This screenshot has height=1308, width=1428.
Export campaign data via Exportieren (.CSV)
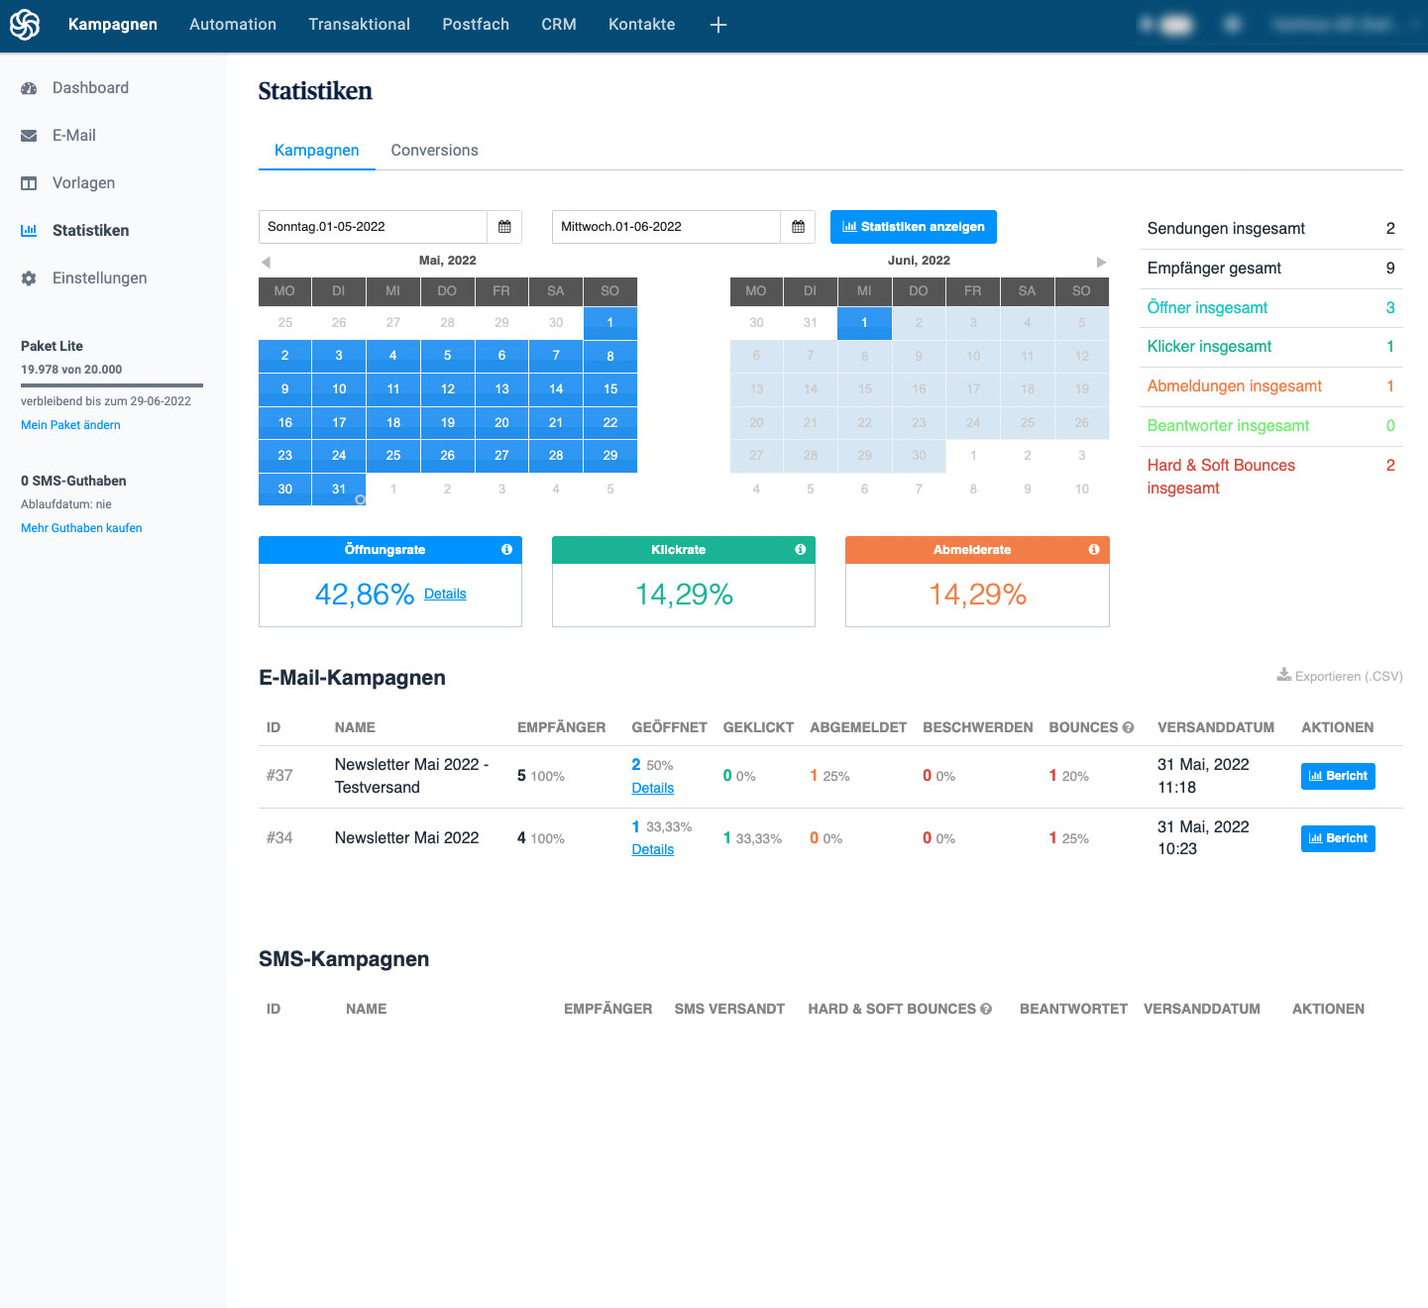tap(1339, 676)
